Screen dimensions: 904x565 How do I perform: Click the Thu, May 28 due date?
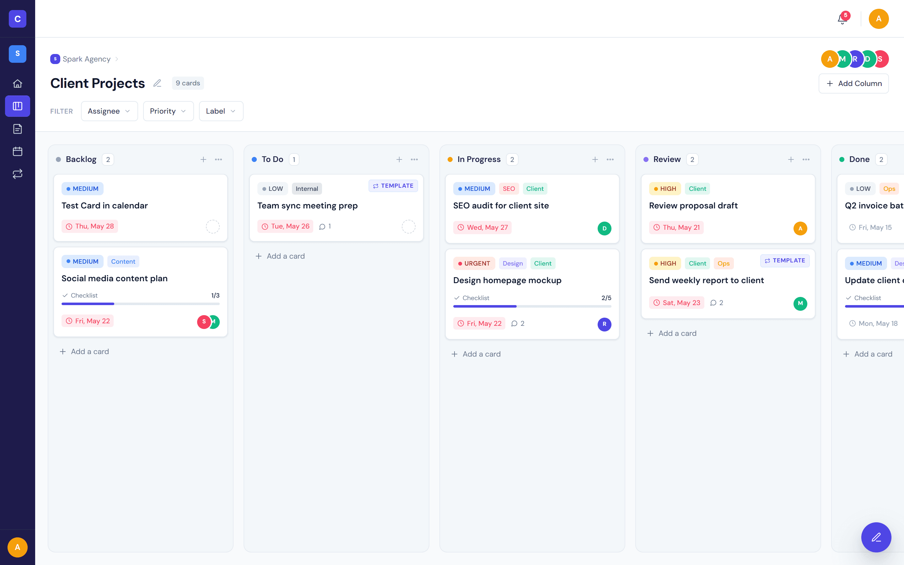pos(90,226)
